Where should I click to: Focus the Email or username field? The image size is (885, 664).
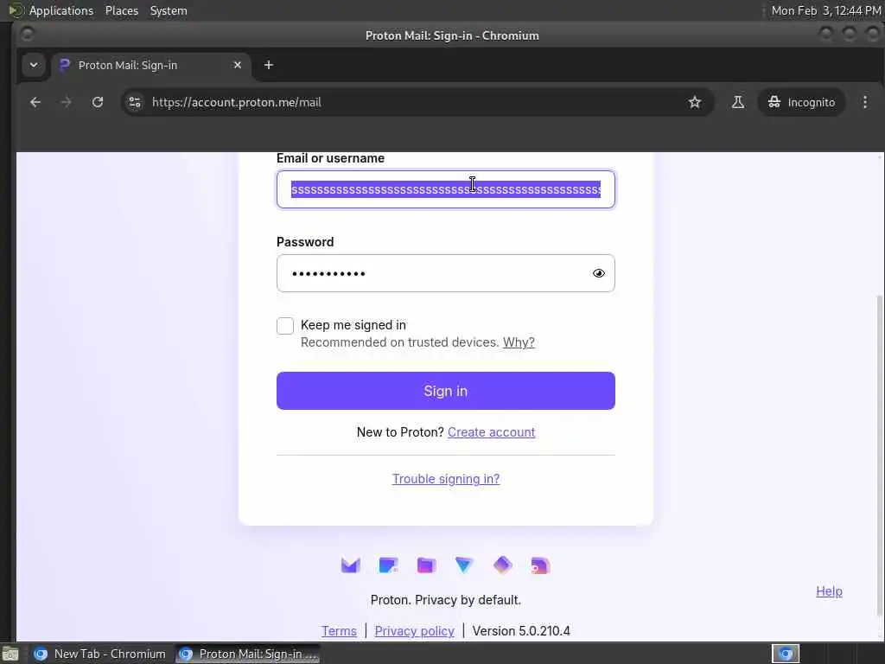tap(446, 189)
